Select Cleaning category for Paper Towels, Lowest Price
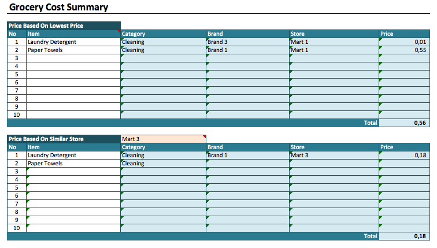 164,50
